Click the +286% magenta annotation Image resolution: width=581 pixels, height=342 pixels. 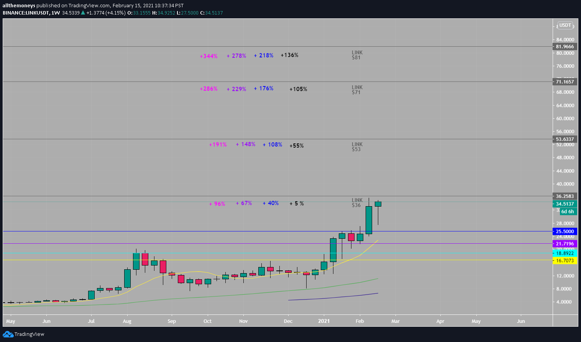tap(209, 89)
